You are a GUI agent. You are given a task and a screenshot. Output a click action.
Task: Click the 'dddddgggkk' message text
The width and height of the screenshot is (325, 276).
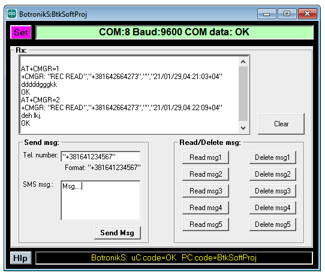(39, 84)
